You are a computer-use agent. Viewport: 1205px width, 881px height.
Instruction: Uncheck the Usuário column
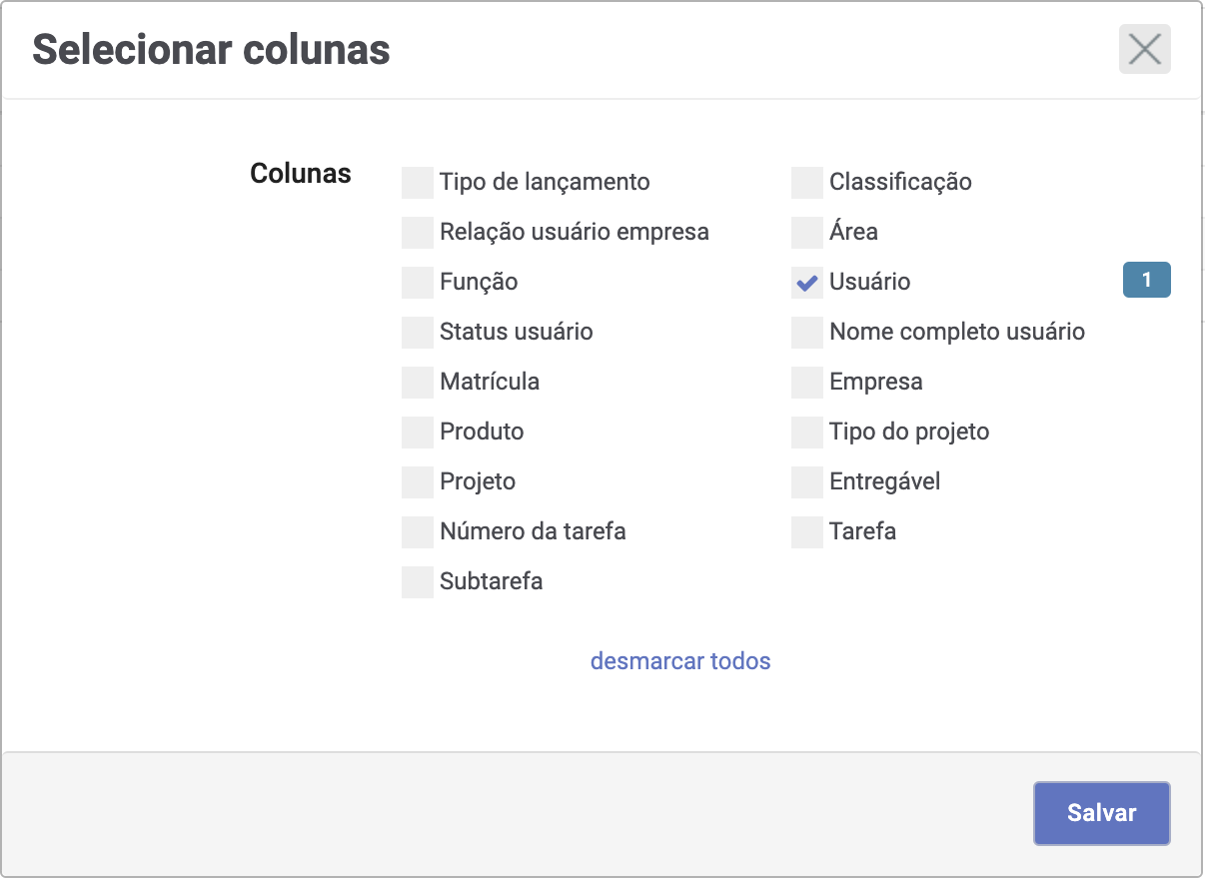(806, 283)
